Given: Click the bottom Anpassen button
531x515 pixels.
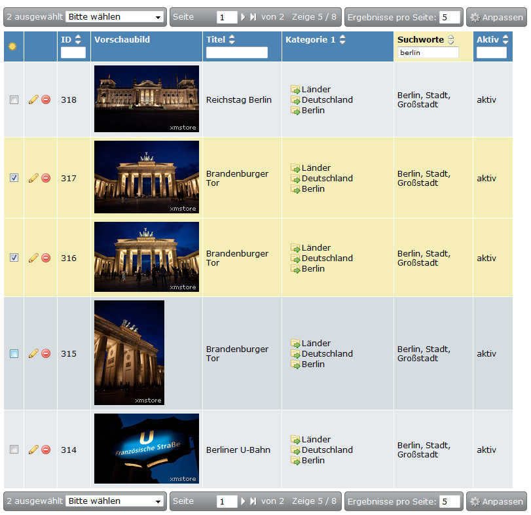Looking at the screenshot, I should click(x=496, y=501).
